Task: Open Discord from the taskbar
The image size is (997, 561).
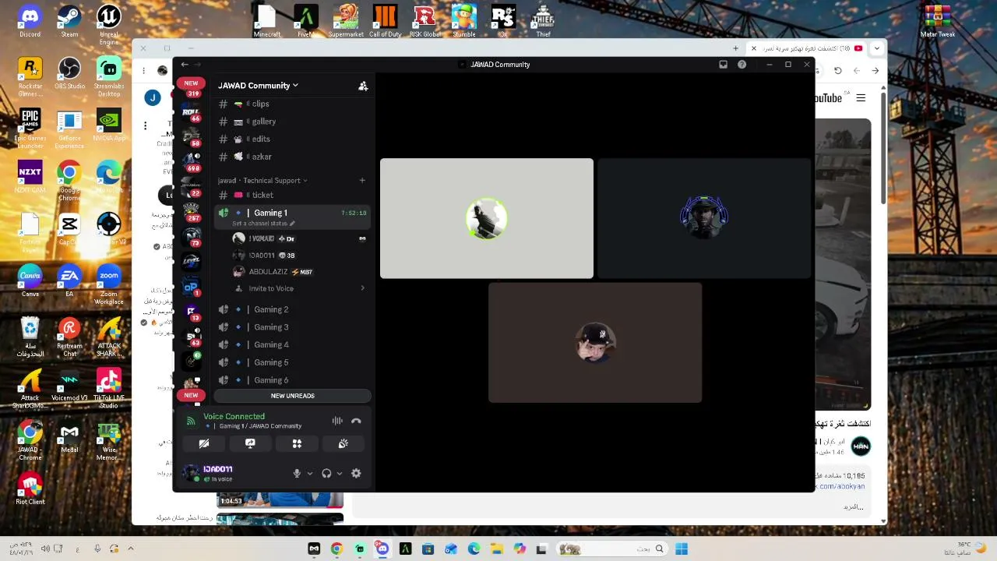Action: pos(382,549)
